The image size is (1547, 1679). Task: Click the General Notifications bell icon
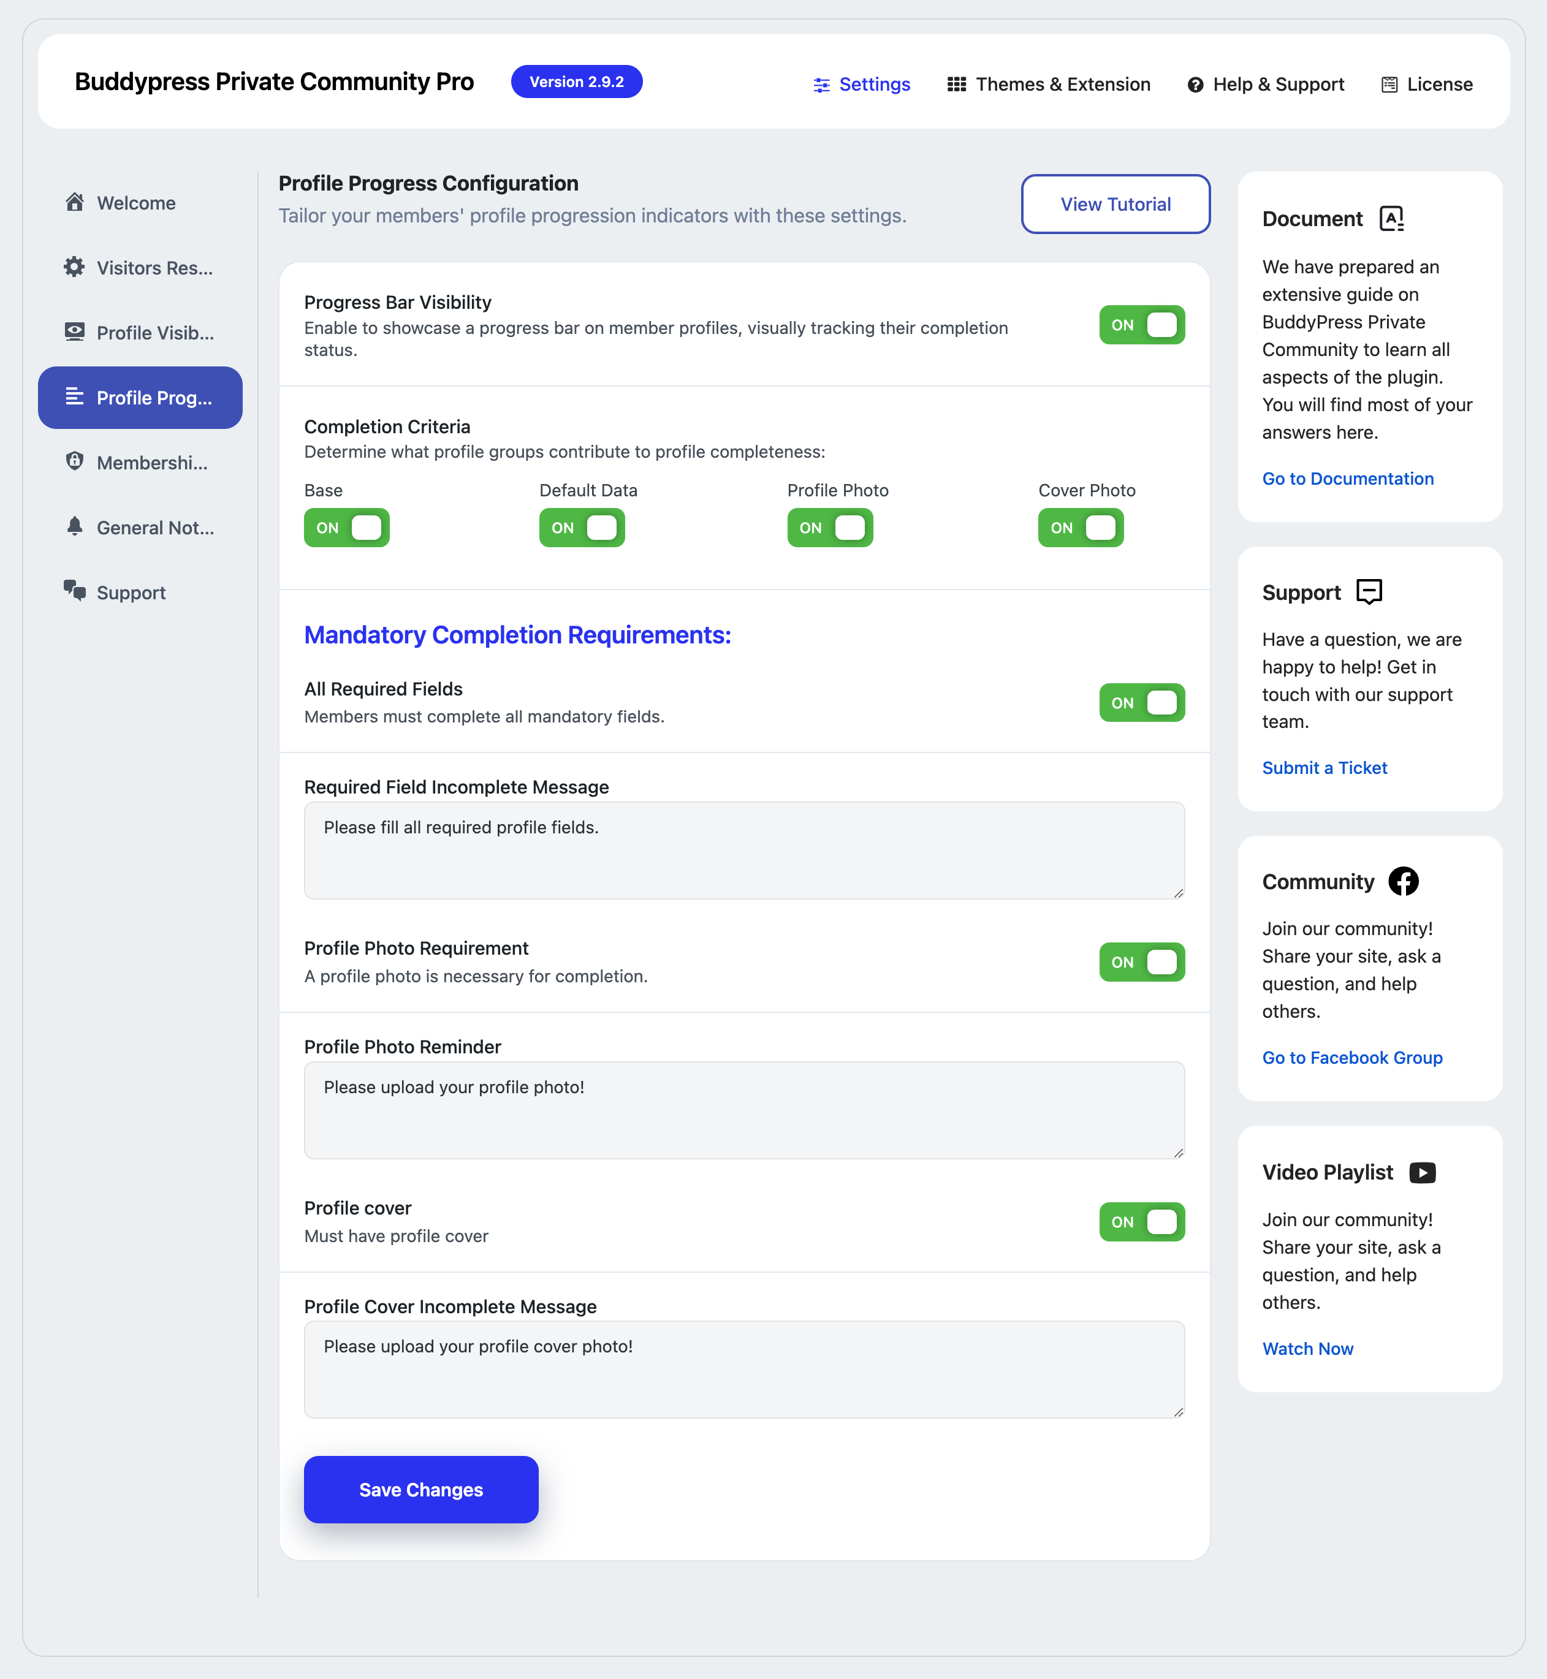click(x=75, y=526)
